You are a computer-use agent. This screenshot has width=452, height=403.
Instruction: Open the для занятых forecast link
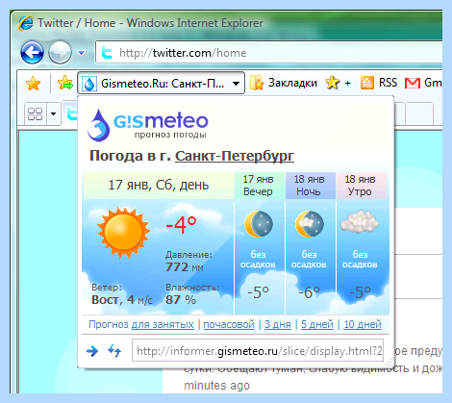[x=163, y=324]
